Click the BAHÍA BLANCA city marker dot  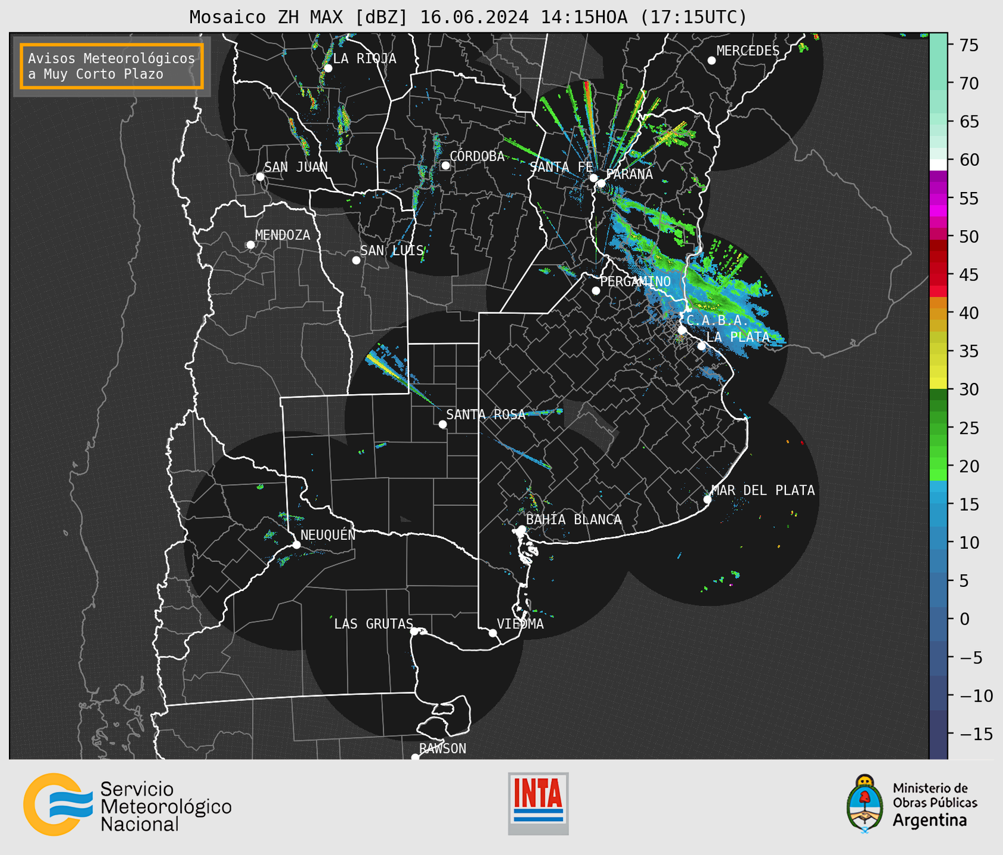point(521,529)
